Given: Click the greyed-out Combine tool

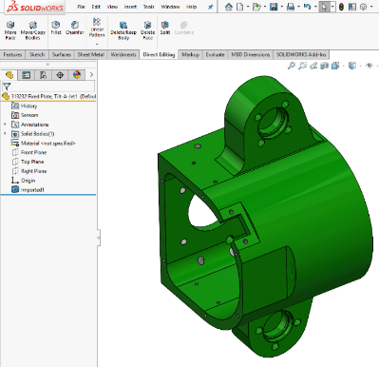Looking at the screenshot, I should coord(184,28).
